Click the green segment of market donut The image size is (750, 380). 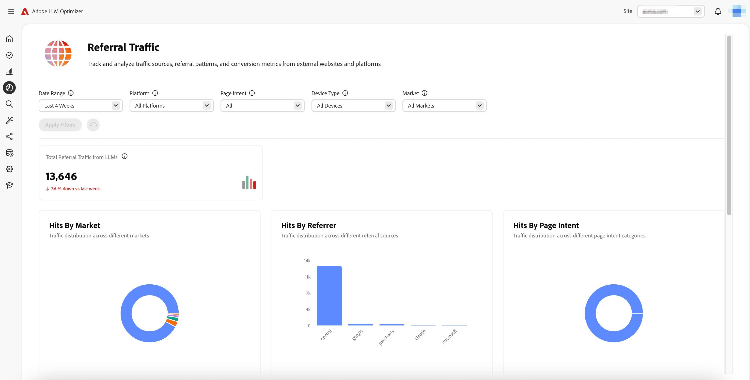173,319
